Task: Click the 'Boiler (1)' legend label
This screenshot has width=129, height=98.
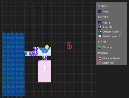Action: [x=107, y=27]
